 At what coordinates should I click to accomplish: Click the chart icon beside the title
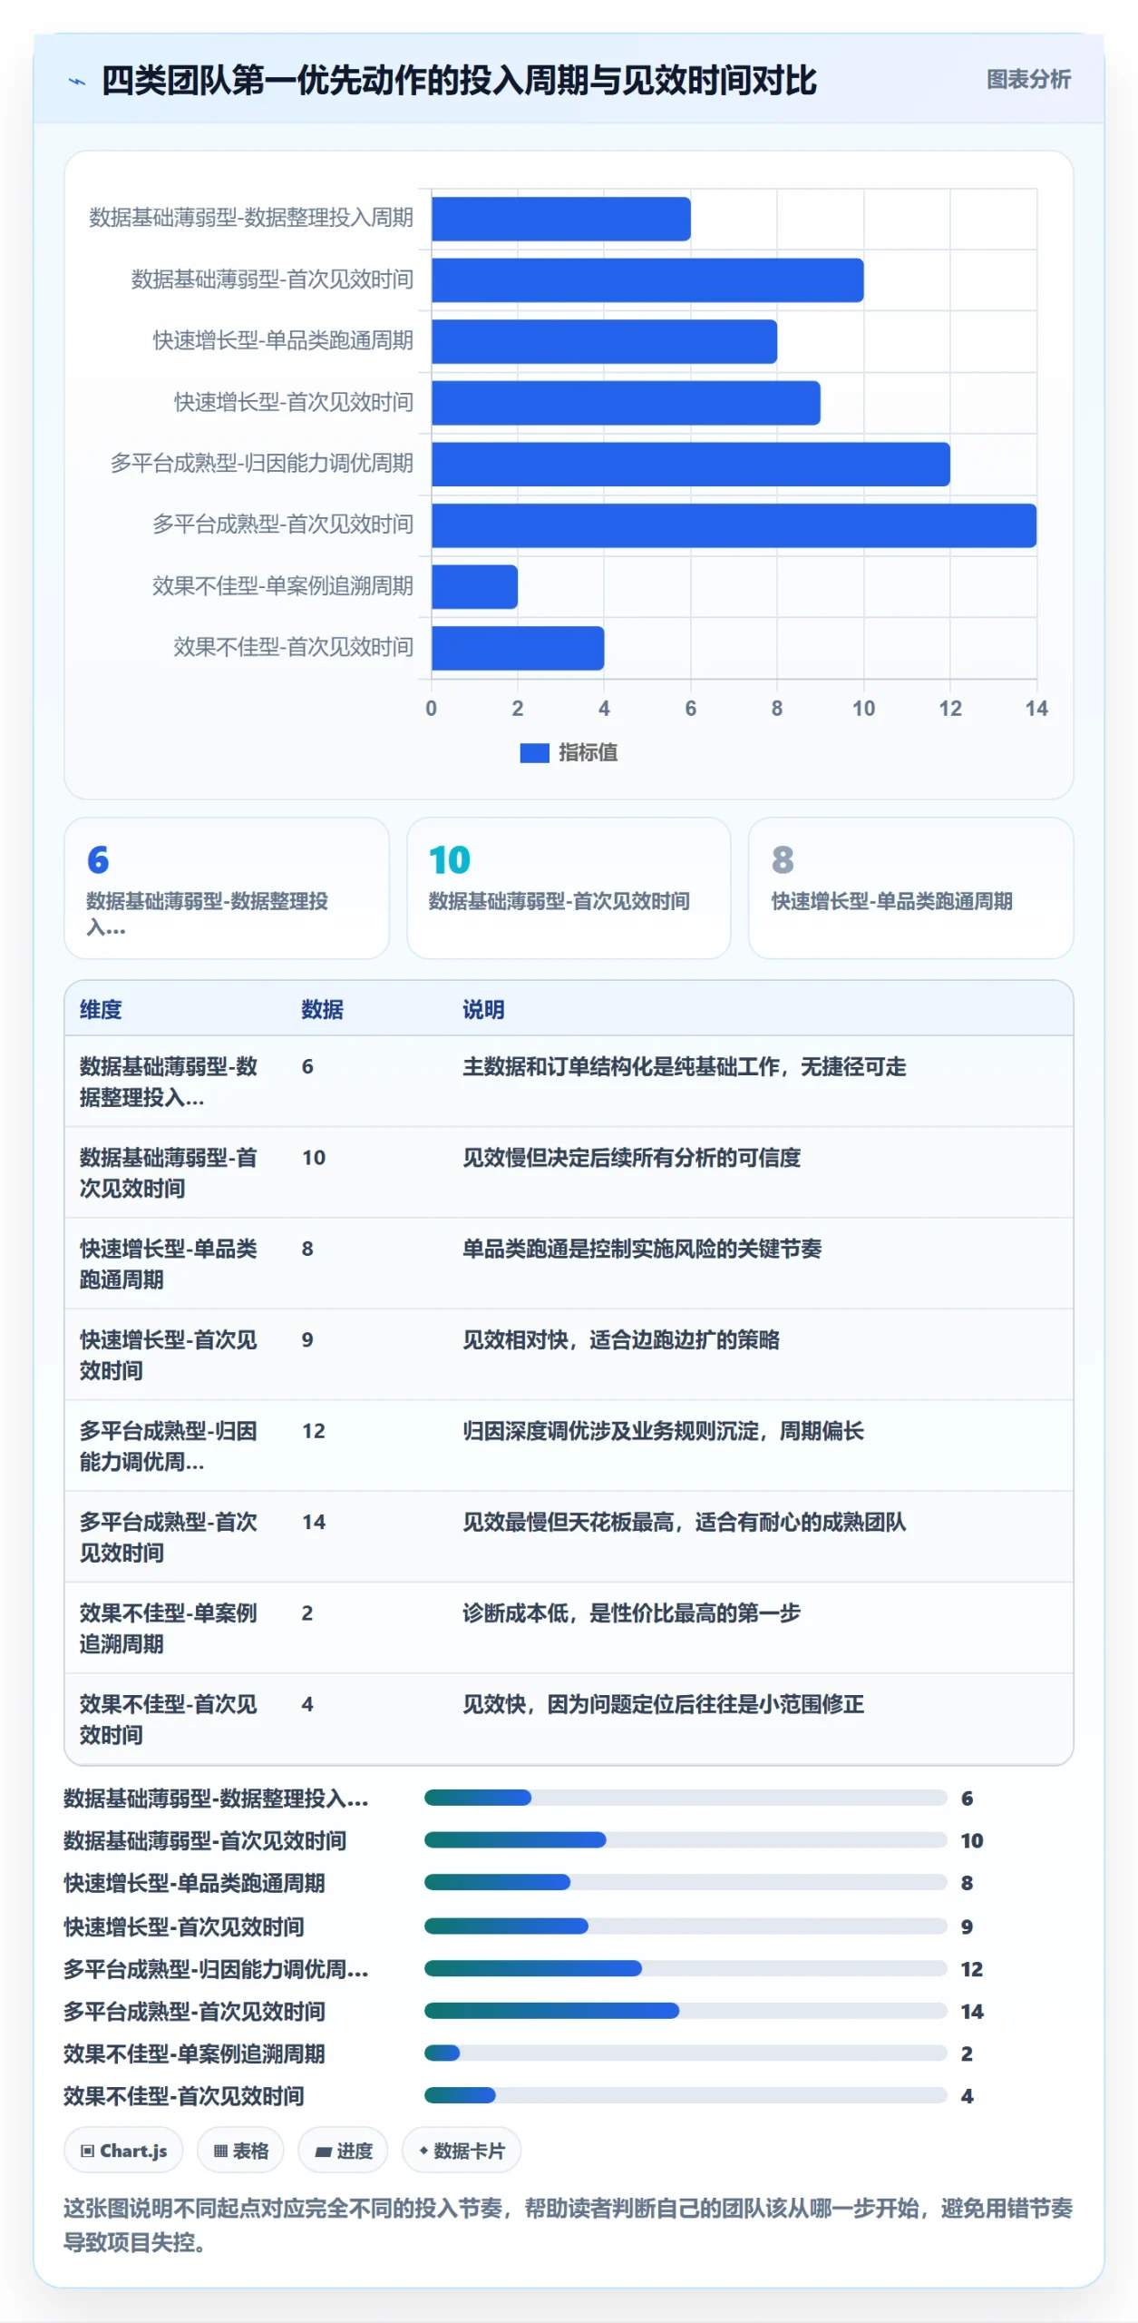77,82
